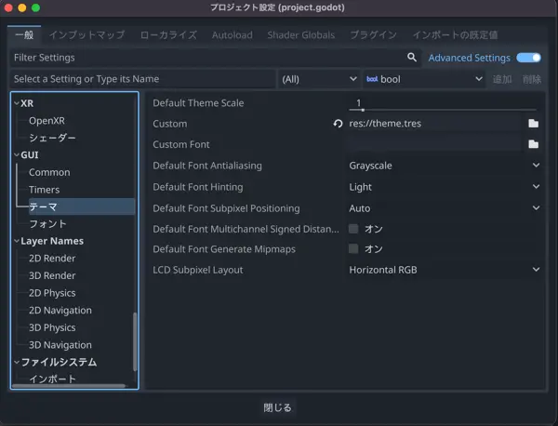Screen dimensions: 558x426
Task: Select インポート under ファイルシステム
Action: click(x=52, y=379)
